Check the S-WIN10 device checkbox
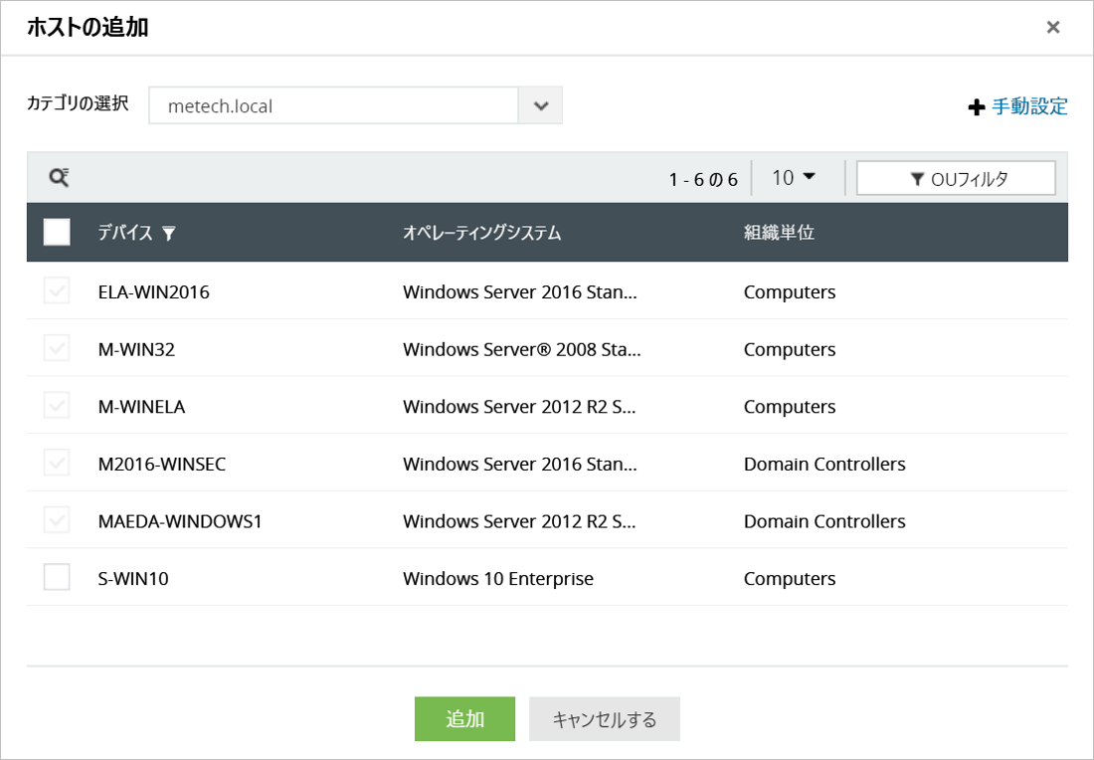 click(57, 578)
